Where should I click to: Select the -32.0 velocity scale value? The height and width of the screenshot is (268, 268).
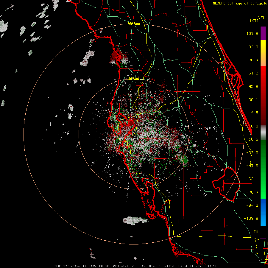[252, 153]
